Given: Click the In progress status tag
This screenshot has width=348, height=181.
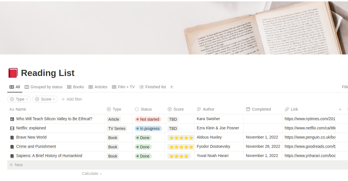Looking at the screenshot, I should (148, 128).
